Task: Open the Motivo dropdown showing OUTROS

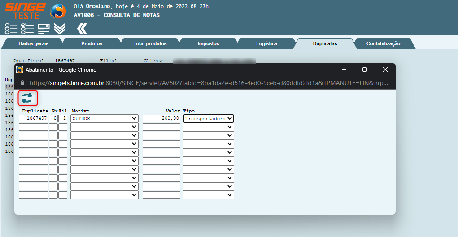Action: point(104,119)
